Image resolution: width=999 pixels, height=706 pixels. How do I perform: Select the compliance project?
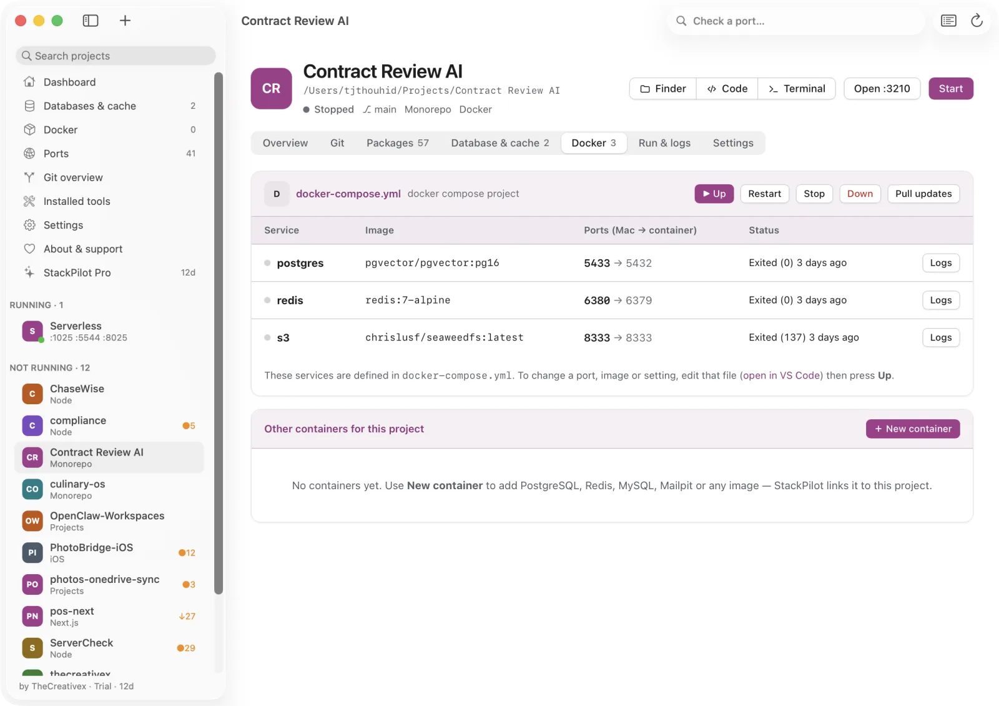(109, 425)
